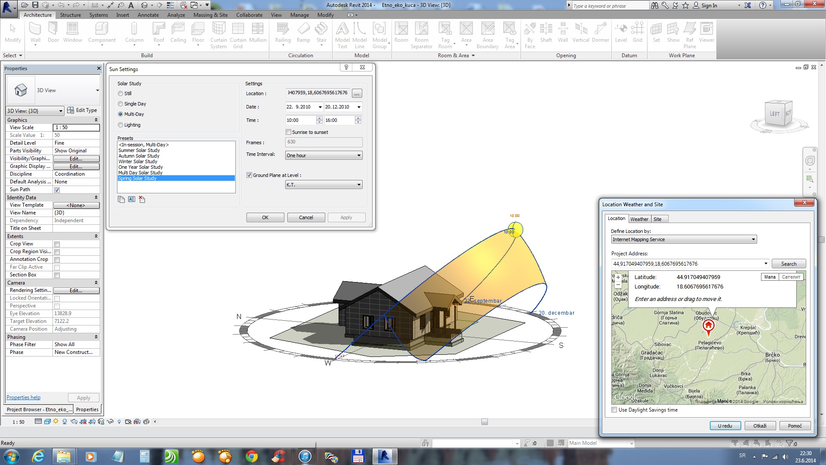Expand the Define Location by dropdown

684,239
